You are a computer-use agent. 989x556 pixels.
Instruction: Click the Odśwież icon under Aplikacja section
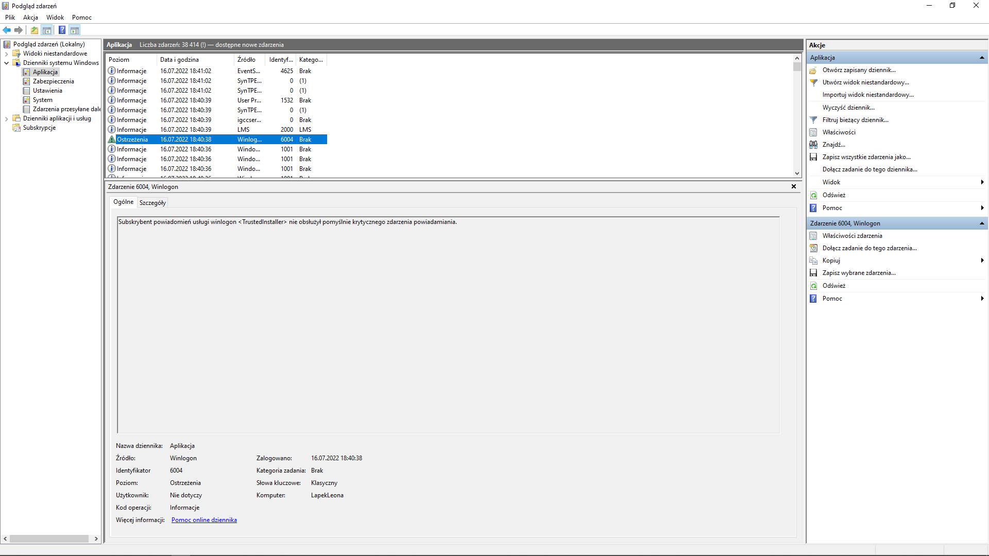pos(813,195)
